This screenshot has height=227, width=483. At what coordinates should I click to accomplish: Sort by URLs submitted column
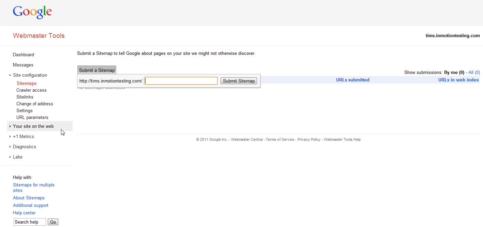pos(353,80)
